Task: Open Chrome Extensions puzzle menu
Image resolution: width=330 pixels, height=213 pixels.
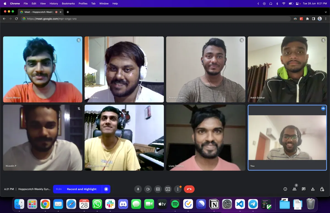Action: [x=307, y=19]
